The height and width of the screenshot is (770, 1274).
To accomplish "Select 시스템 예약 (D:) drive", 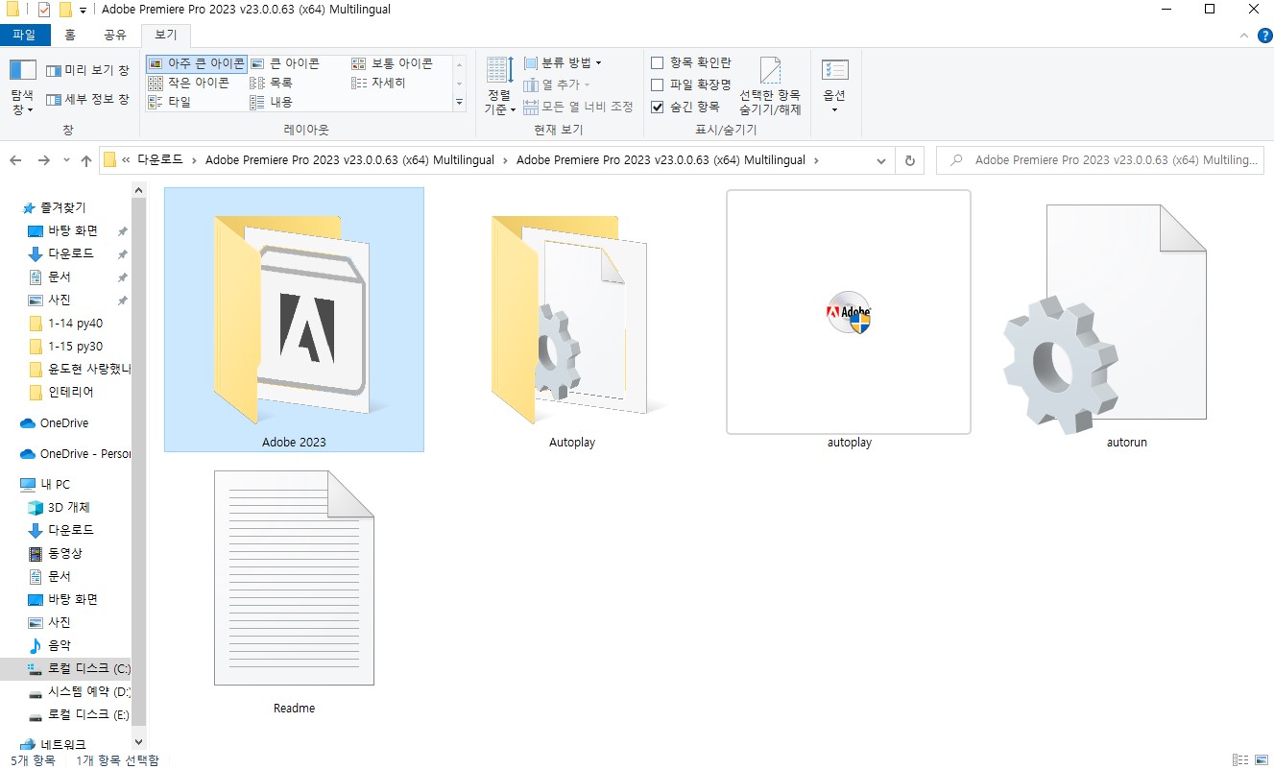I will tap(88, 691).
